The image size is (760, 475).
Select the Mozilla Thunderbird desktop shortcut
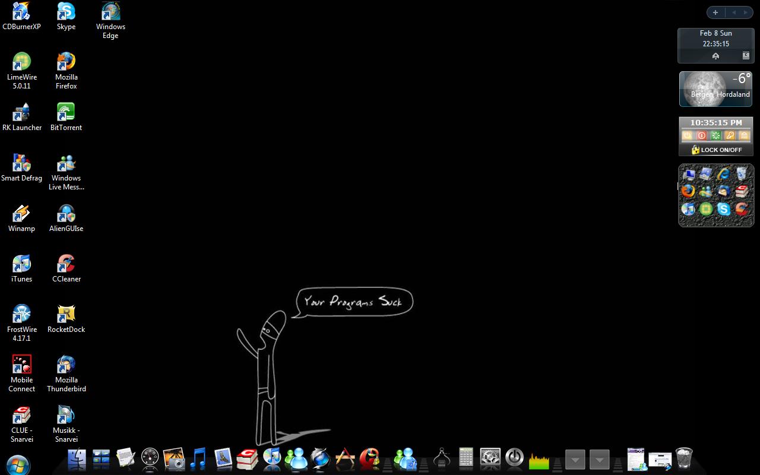66,373
